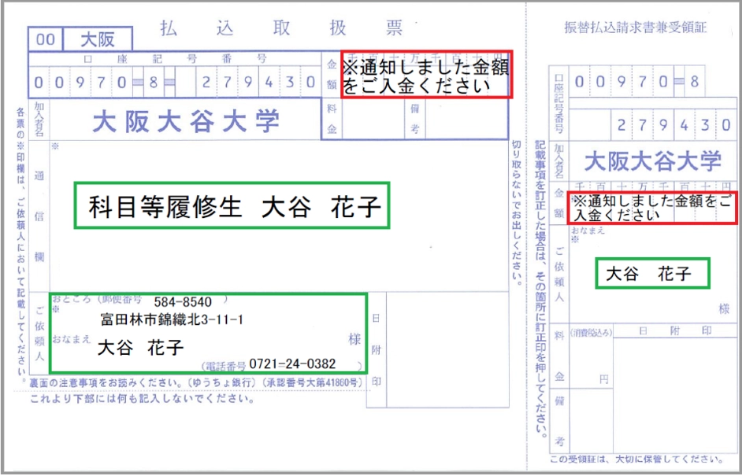The width and height of the screenshot is (746, 476).
Task: Click "この受領証は、大切に保管してください。"
Action: 637,459
